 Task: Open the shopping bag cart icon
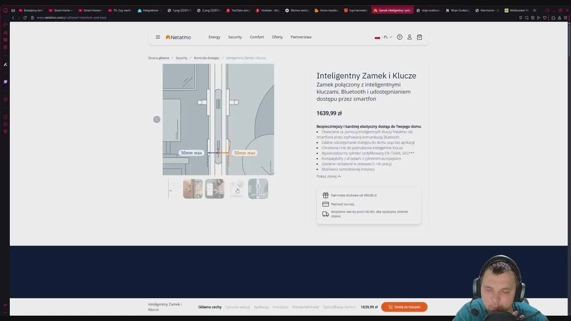(419, 37)
